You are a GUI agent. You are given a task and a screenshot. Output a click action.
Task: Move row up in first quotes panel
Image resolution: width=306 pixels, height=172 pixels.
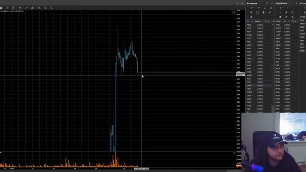coord(259,8)
